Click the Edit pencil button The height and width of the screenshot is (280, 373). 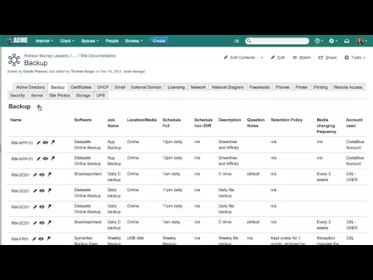pyautogui.click(x=277, y=58)
